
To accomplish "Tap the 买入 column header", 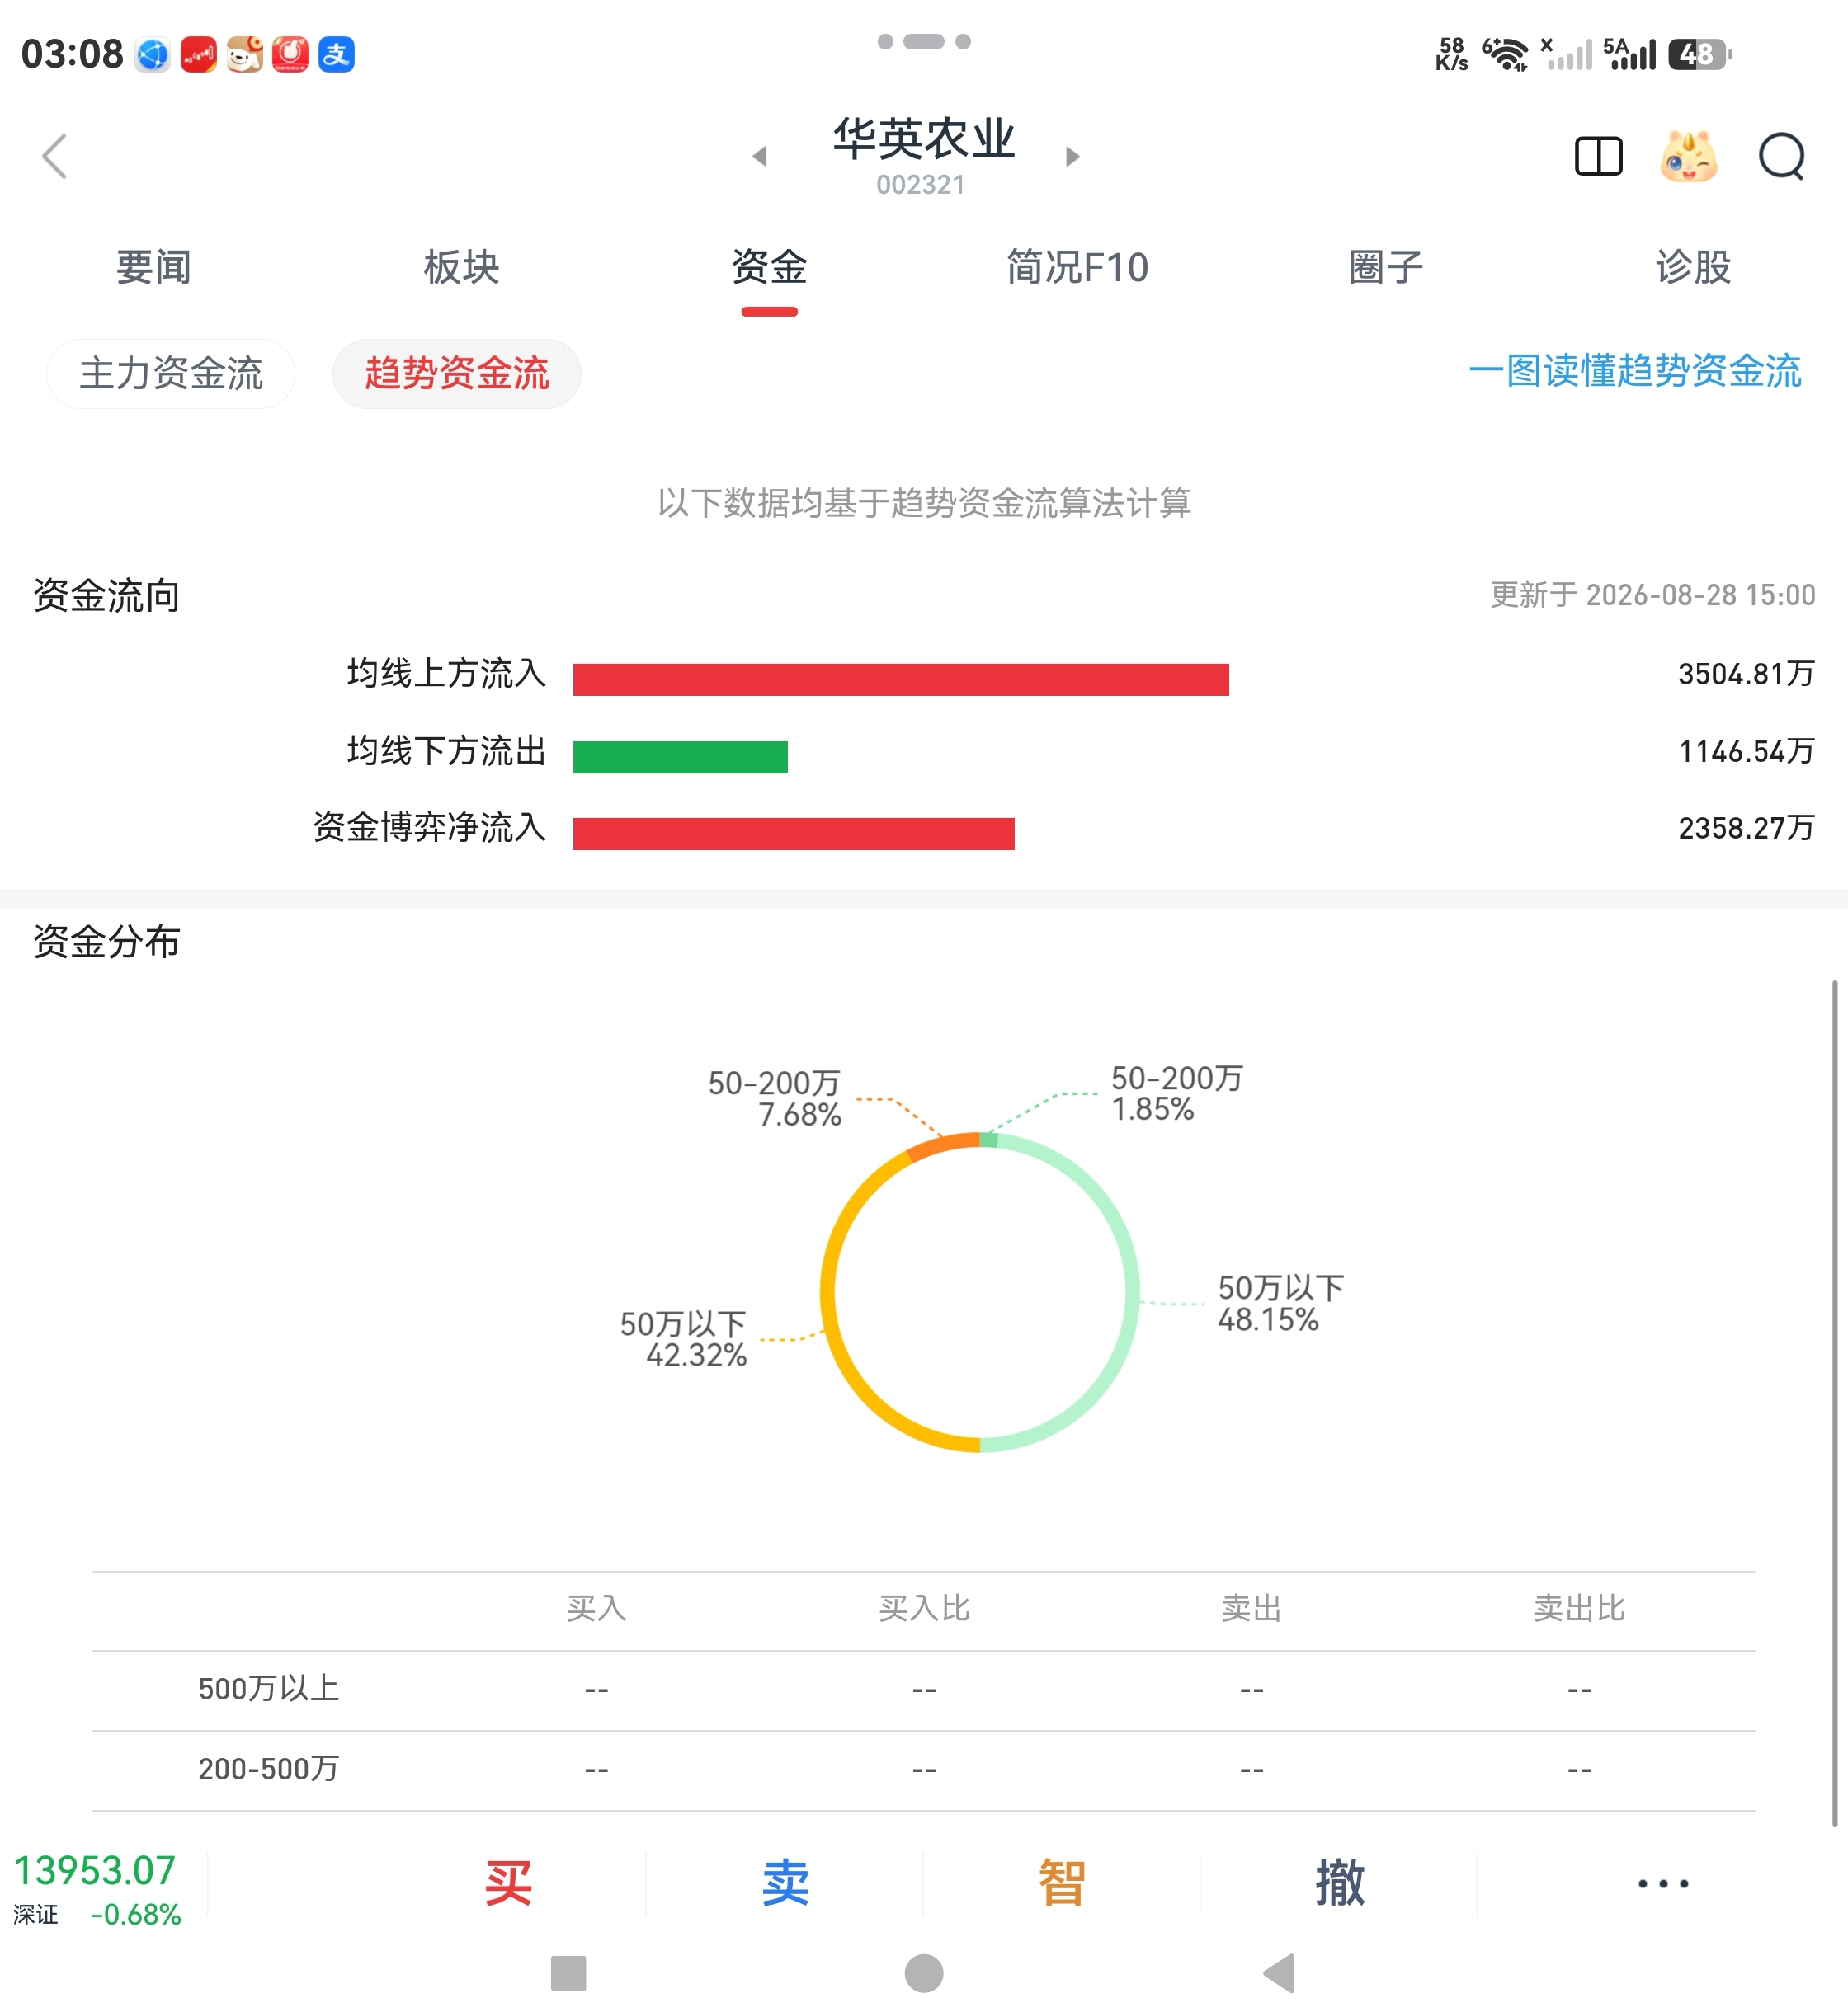I will click(x=596, y=1608).
